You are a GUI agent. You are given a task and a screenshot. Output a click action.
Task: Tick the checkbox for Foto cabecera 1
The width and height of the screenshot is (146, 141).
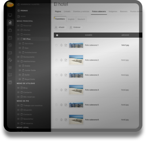pyautogui.click(x=57, y=45)
